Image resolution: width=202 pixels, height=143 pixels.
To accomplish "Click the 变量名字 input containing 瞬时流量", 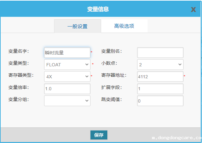I will (67, 53).
